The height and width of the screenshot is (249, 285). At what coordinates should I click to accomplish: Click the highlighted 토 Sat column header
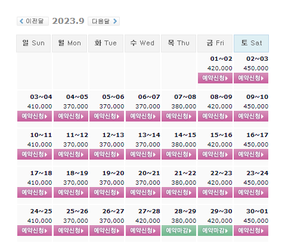point(251,43)
